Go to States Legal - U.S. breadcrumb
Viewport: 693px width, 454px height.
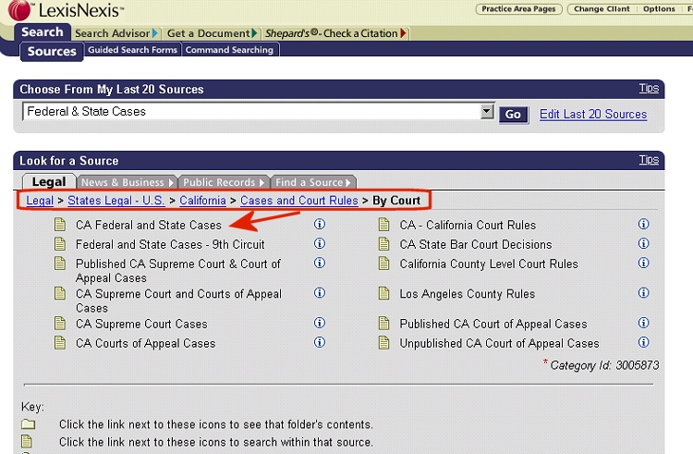tap(116, 201)
